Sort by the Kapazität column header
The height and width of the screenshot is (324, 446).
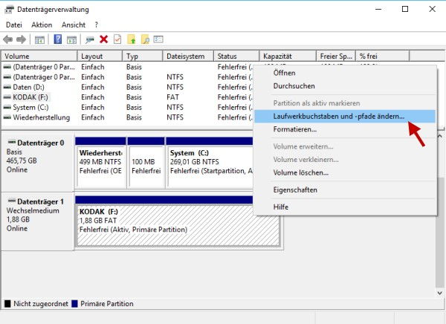(x=288, y=56)
